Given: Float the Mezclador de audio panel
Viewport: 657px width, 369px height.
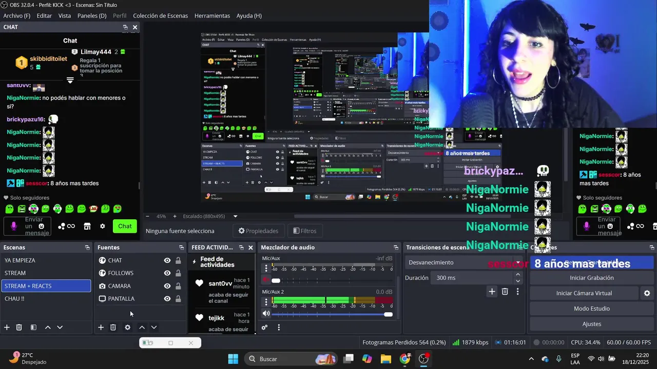Looking at the screenshot, I should (x=396, y=247).
